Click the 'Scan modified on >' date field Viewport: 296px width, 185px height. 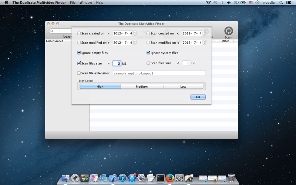123,43
